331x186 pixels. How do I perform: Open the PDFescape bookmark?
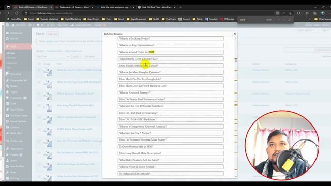coord(228,19)
